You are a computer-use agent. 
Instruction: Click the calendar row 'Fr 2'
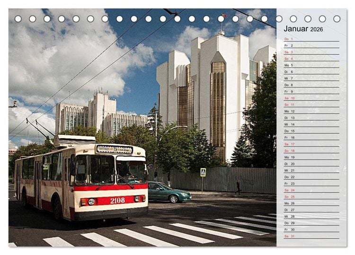(x=311, y=45)
